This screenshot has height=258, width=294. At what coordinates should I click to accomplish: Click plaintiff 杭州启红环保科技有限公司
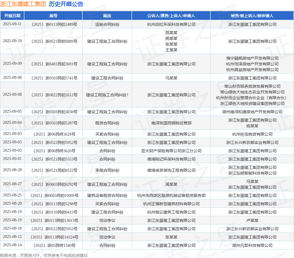tap(171, 24)
